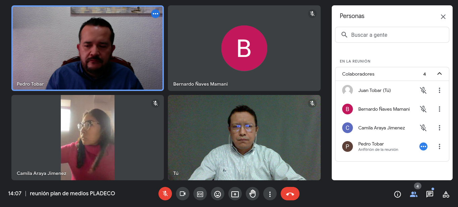The width and height of the screenshot is (458, 207).
Task: Hang up the call
Action: (290, 194)
